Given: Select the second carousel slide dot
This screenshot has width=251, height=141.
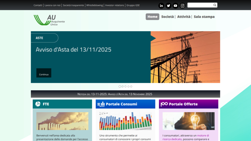Looking at the screenshot, I should click(123, 86).
